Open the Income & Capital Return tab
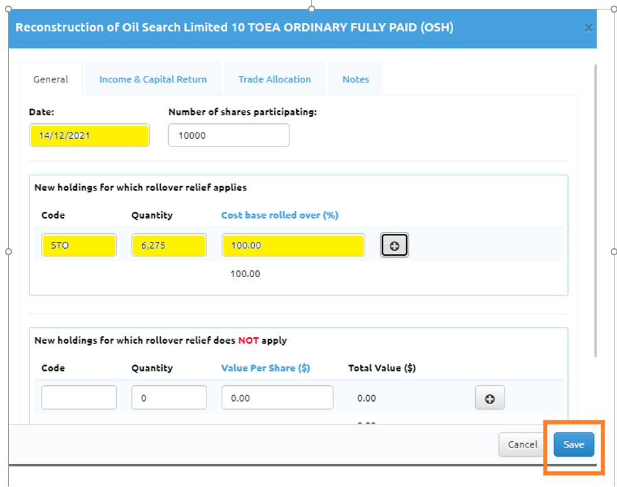617x487 pixels. 153,79
